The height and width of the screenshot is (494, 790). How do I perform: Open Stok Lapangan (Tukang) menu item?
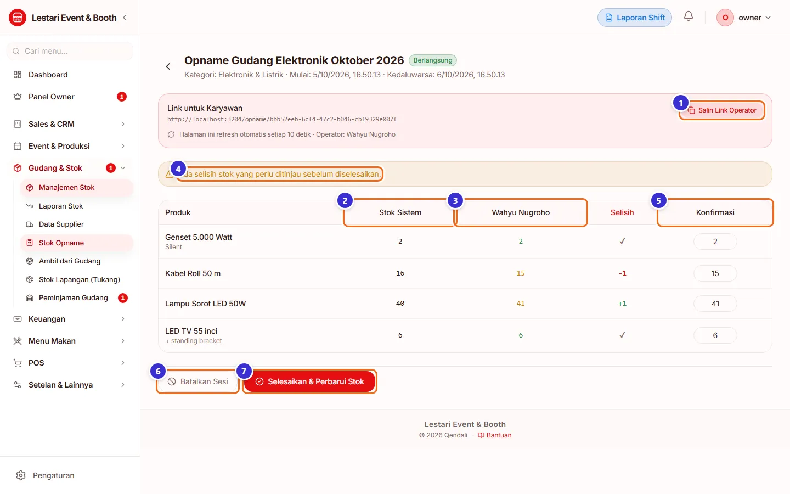pos(77,280)
